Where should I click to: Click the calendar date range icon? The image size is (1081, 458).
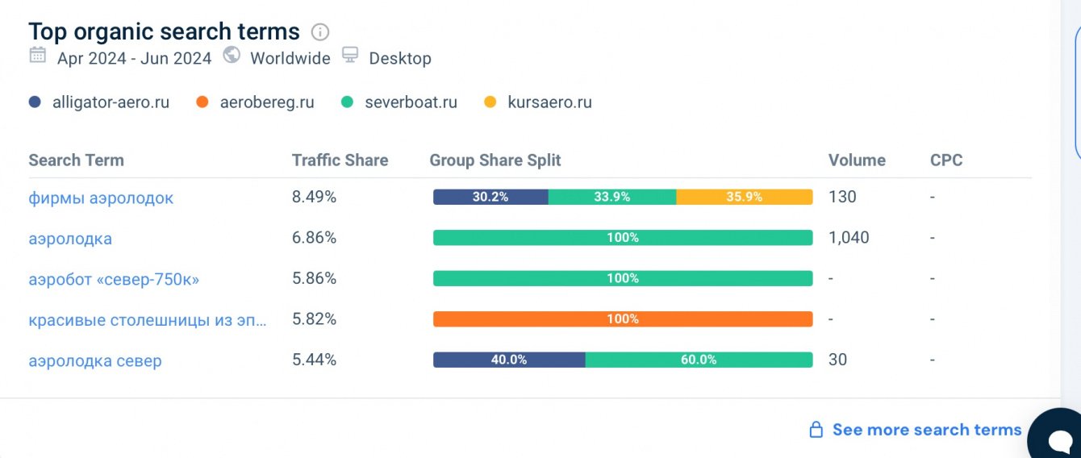[37, 56]
